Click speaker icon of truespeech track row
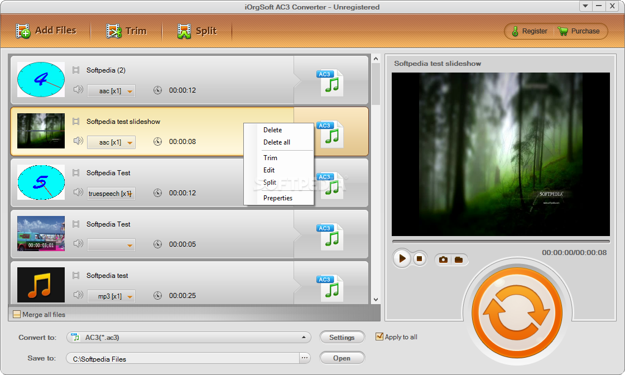 coord(78,192)
